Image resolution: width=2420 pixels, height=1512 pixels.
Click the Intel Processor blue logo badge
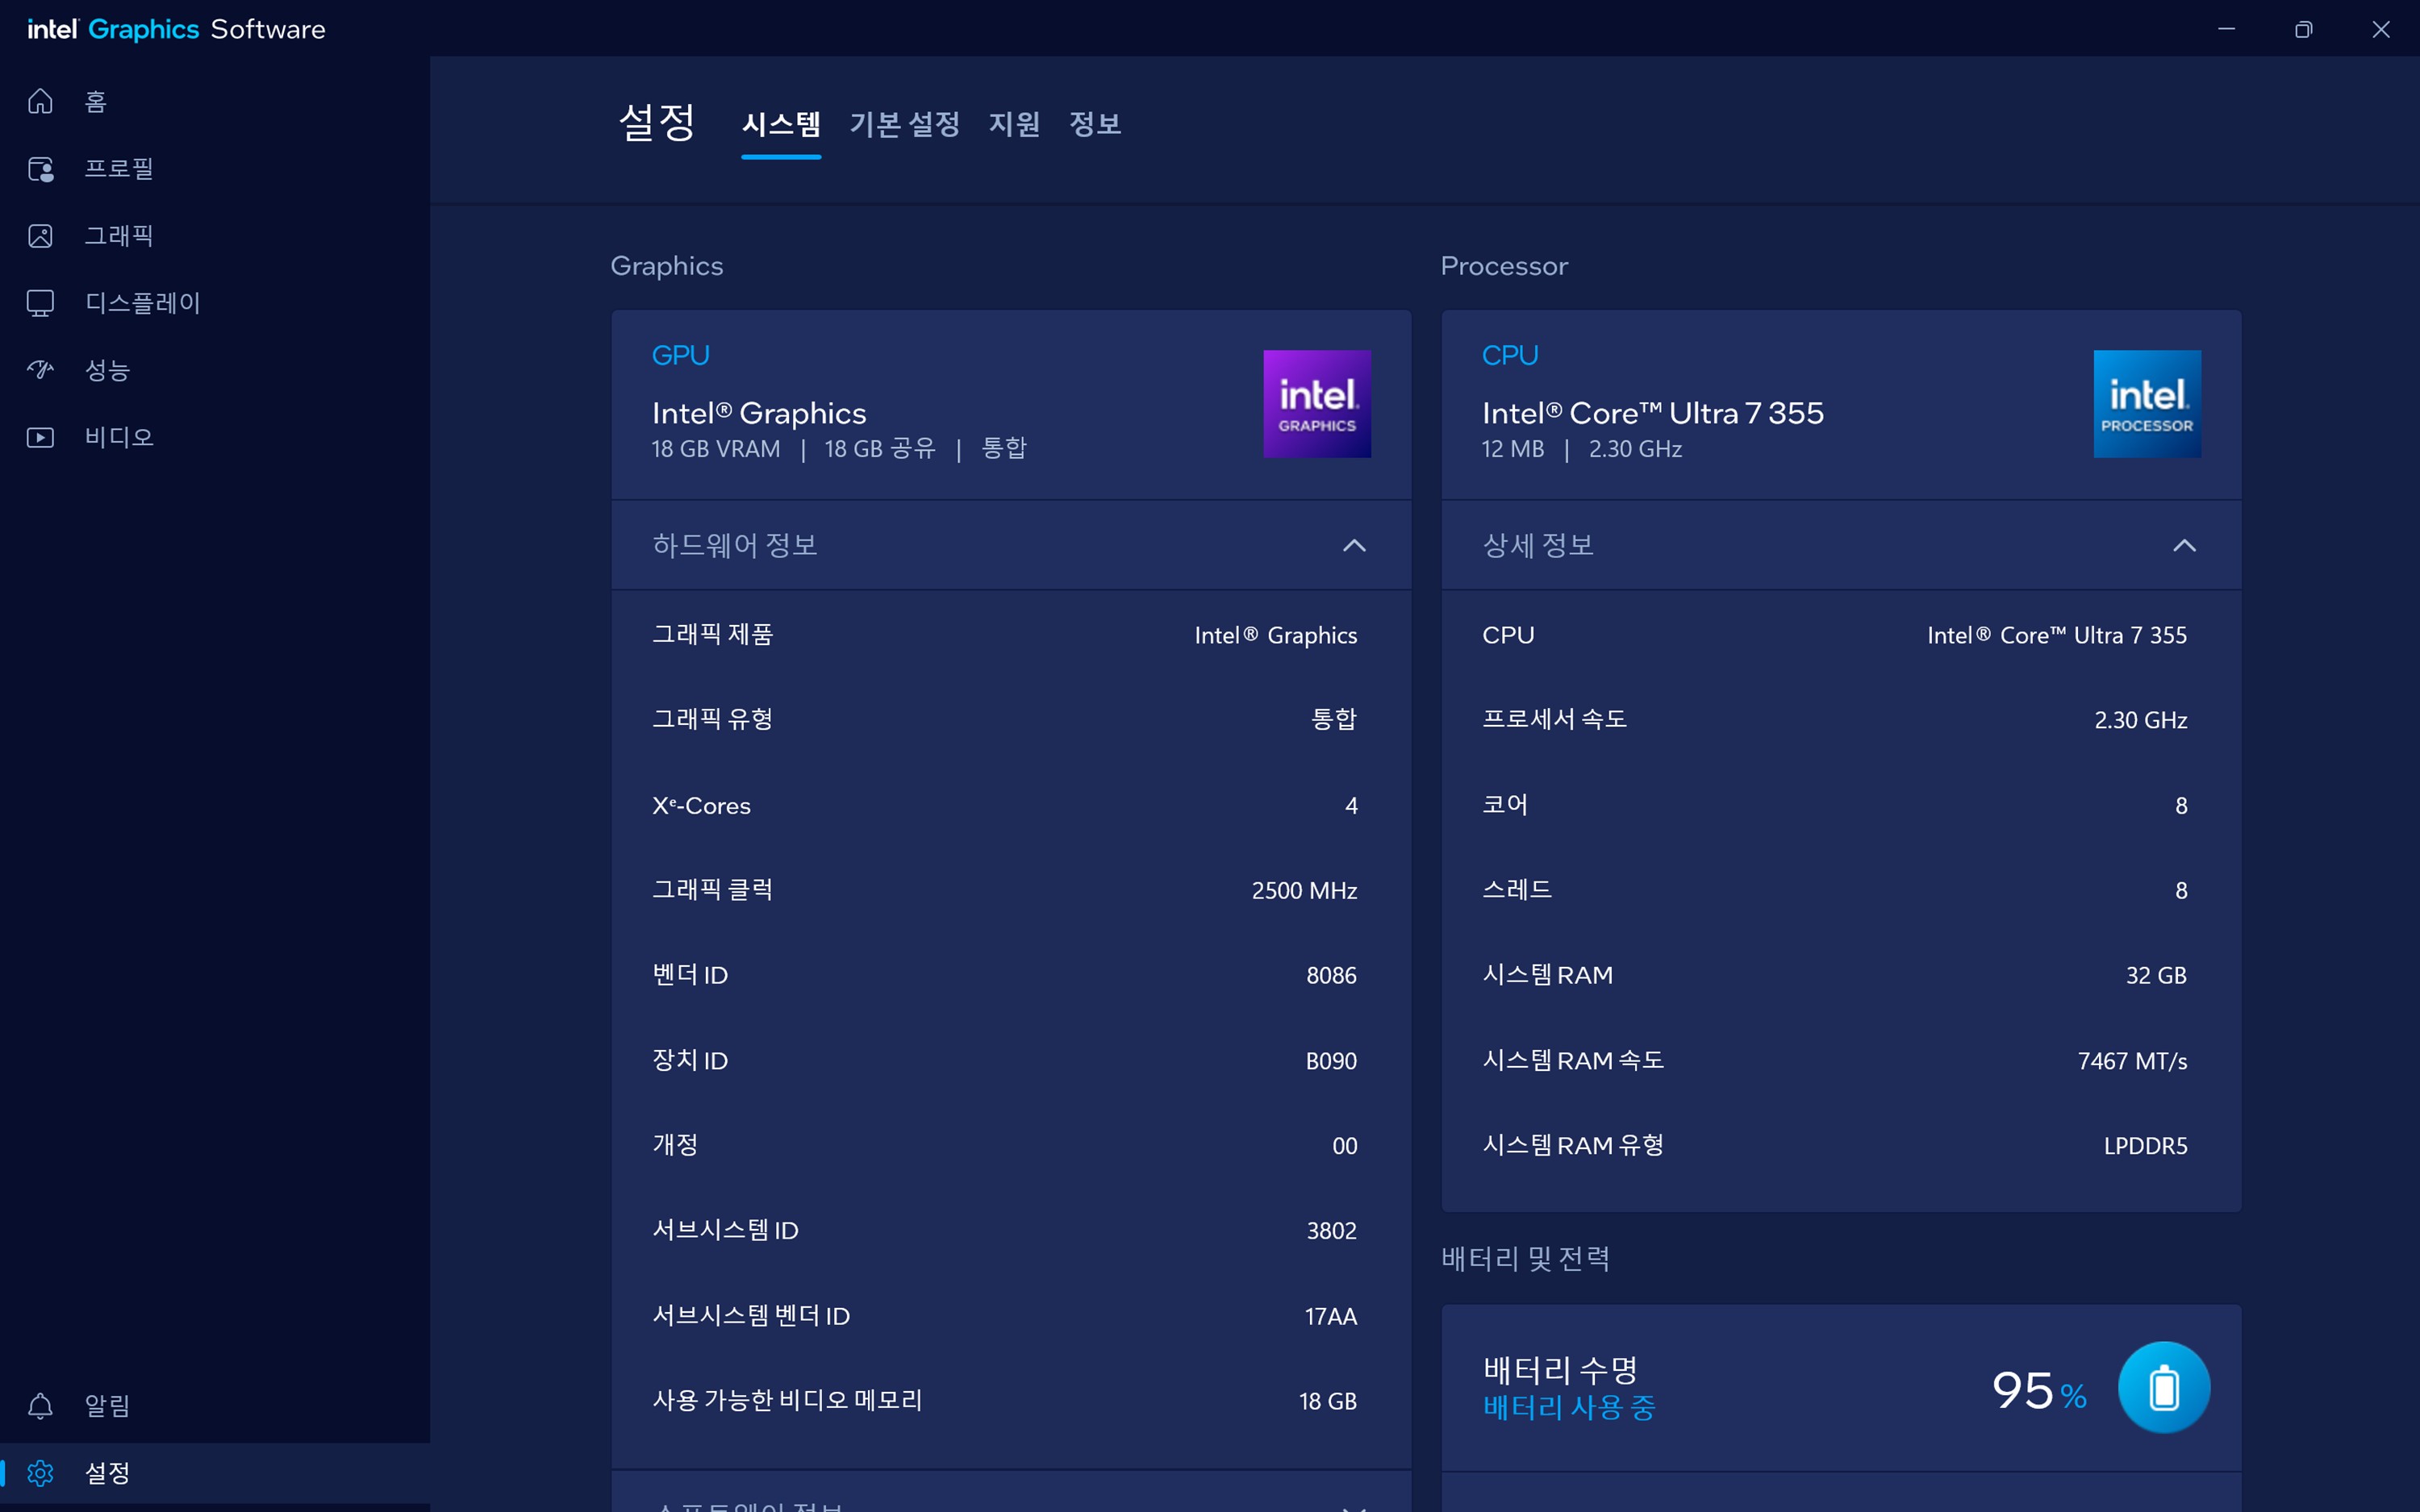coord(2147,404)
